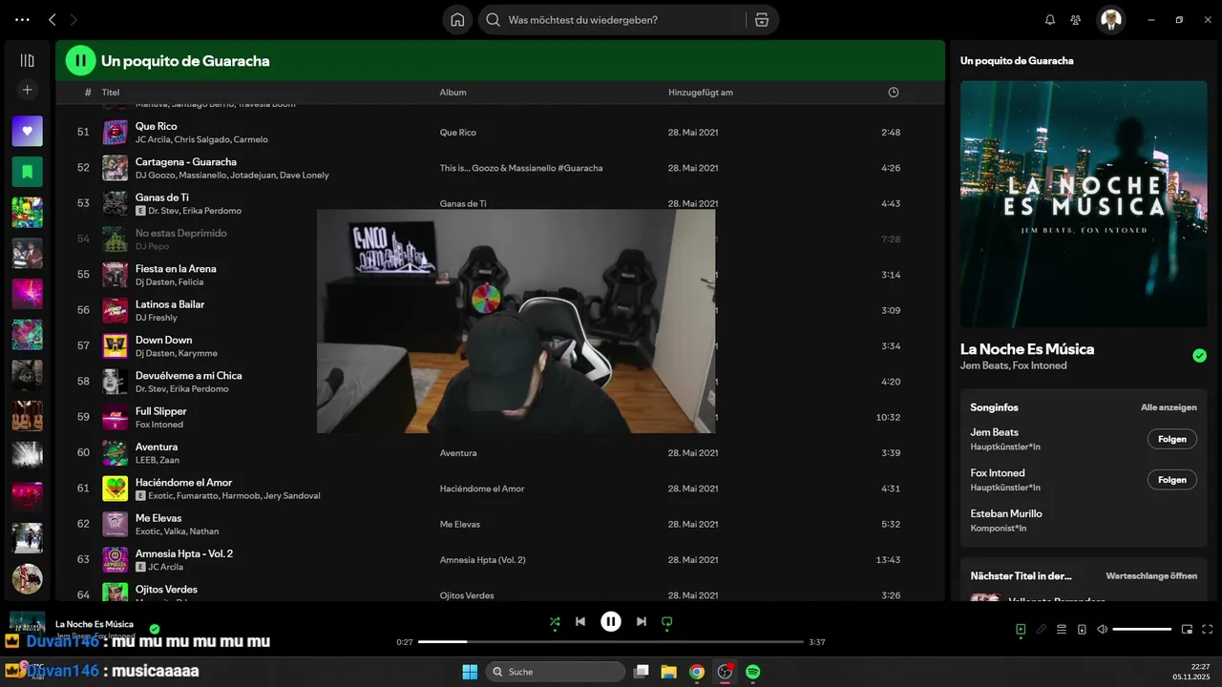The height and width of the screenshot is (687, 1222).
Task: Select track Ganas de Ti
Action: (162, 198)
